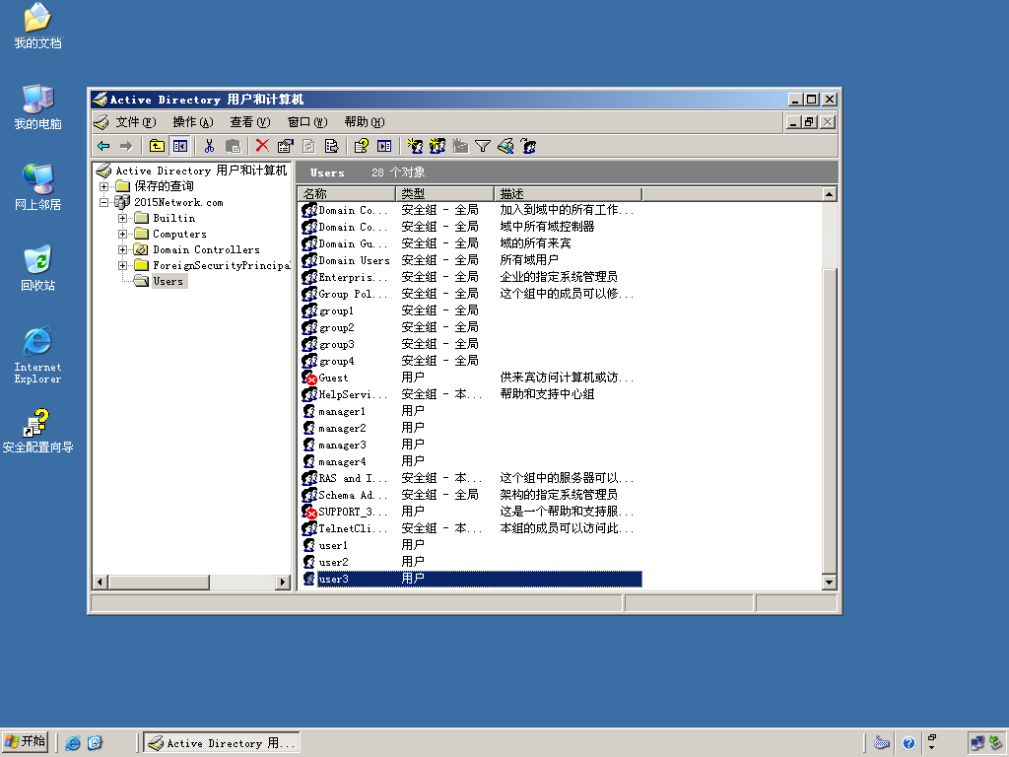Select the HelpServi... group row
Screen dimensions: 1009x757
tap(471, 394)
